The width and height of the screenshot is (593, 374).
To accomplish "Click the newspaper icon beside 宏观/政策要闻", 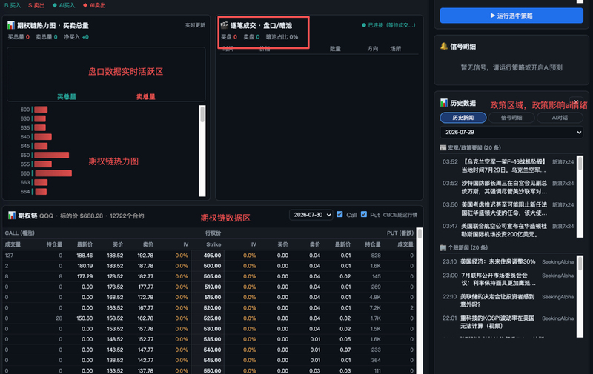I will (443, 147).
